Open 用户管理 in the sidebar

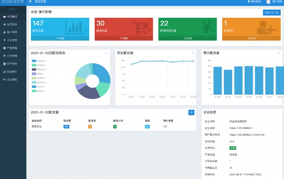[x=13, y=64]
